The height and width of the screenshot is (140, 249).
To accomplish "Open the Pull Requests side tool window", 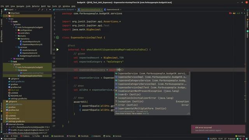I will click(x=2, y=36).
